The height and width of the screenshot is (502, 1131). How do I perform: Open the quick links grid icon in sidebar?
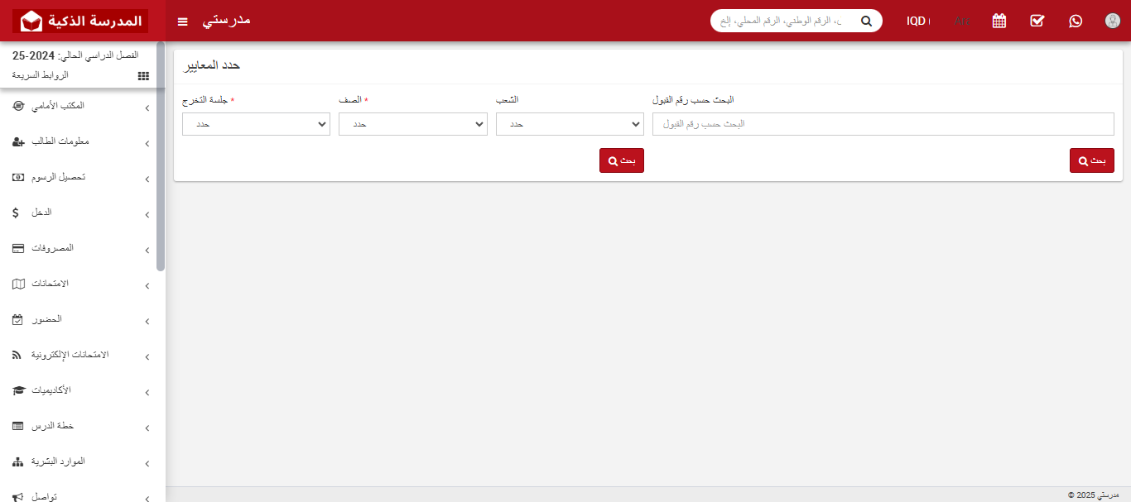click(142, 75)
